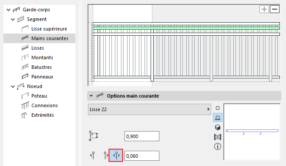Click the Poteau post icon
The image size is (286, 166).
(x=25, y=96)
